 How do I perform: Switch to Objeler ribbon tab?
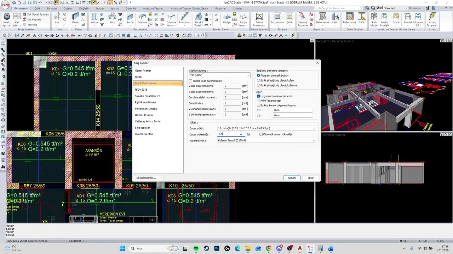tap(68, 8)
